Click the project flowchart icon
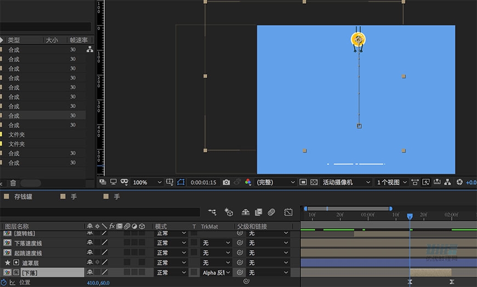The image size is (477, 287). pyautogui.click(x=90, y=49)
